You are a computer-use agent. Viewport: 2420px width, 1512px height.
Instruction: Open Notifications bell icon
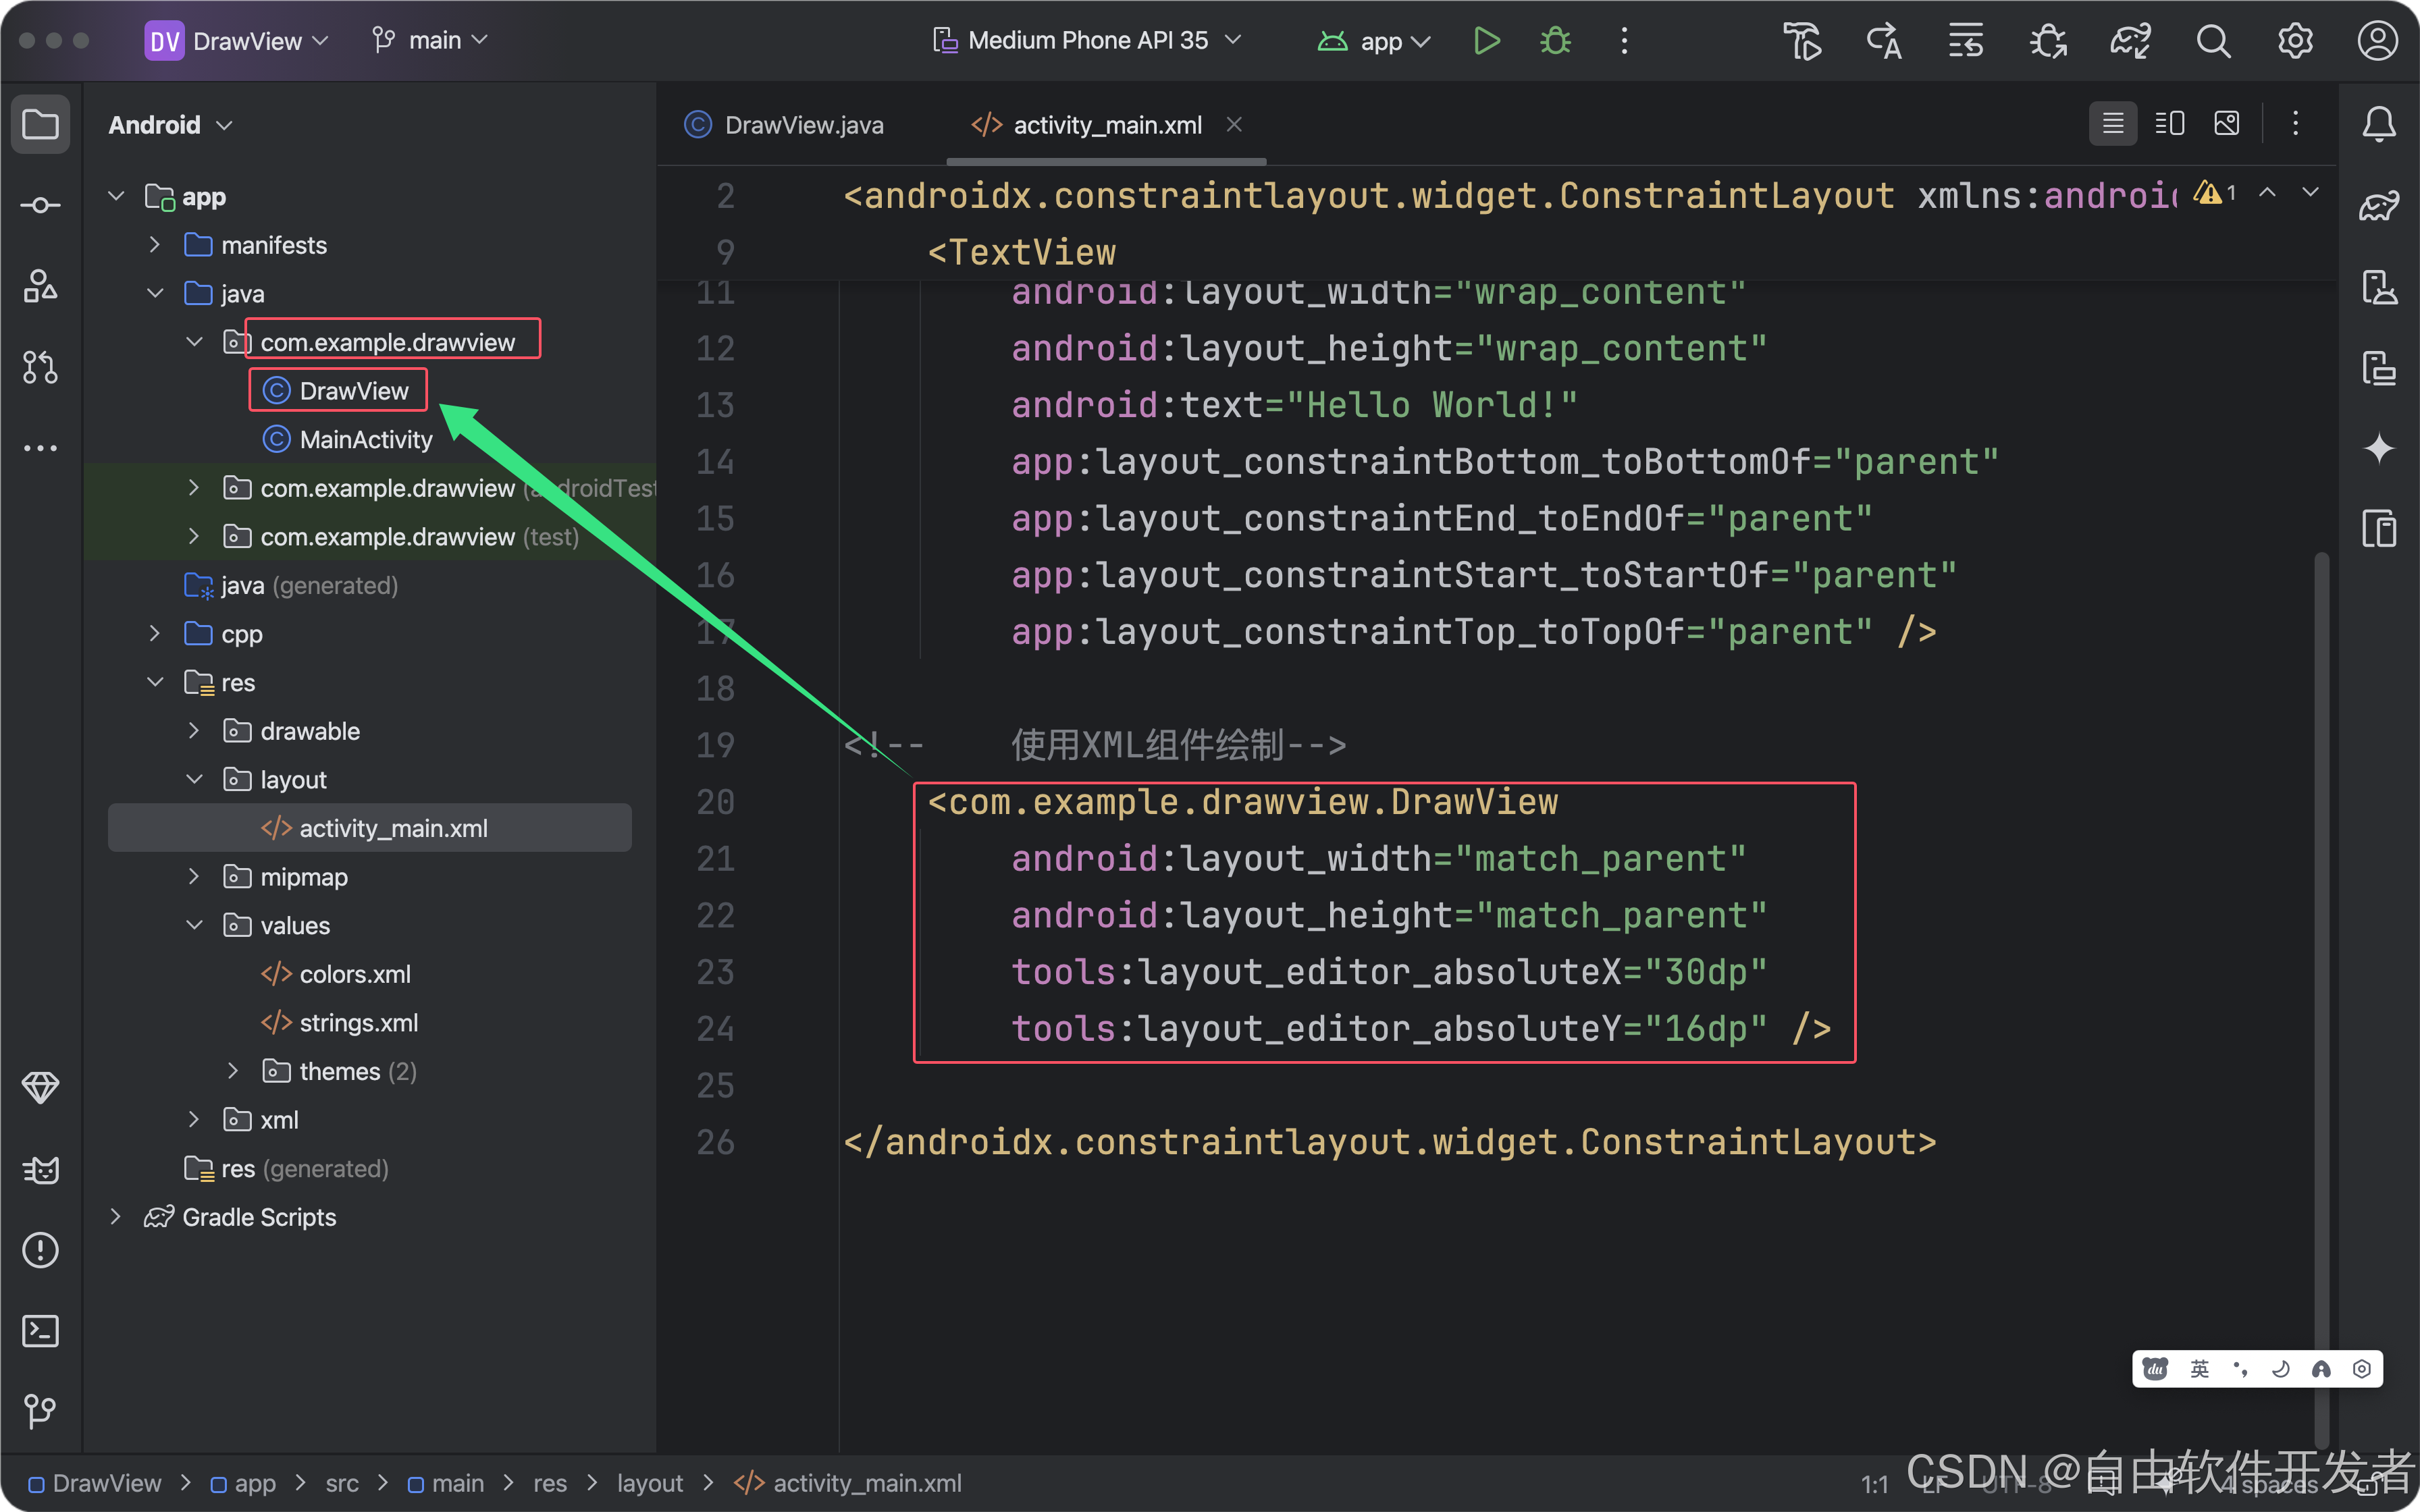tap(2379, 124)
